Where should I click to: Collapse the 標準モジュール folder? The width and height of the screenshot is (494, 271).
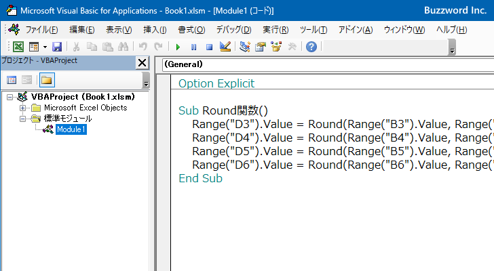tap(22, 119)
